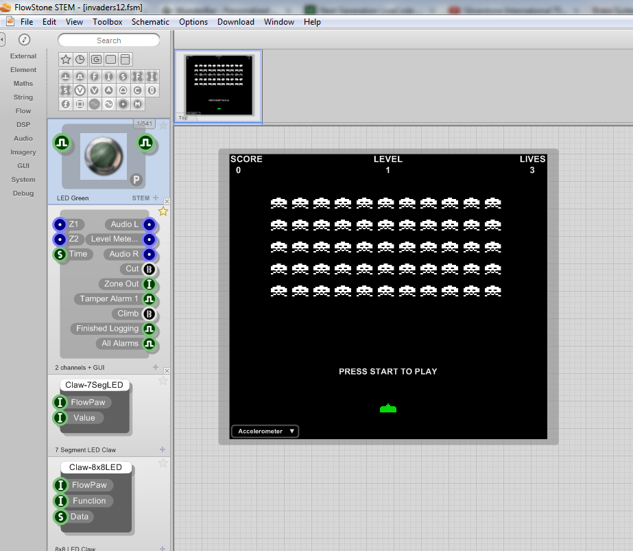Close the LED Green toolbox entry

coord(167,201)
